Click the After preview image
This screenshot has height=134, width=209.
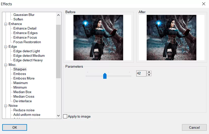171,38
